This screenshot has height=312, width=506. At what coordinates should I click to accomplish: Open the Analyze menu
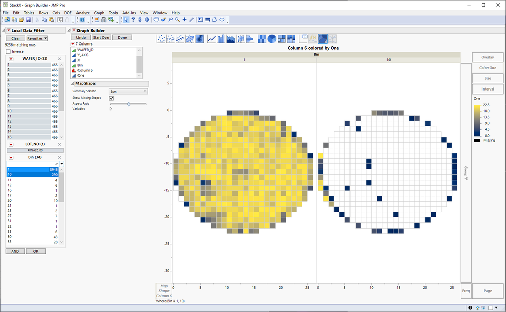pos(83,13)
